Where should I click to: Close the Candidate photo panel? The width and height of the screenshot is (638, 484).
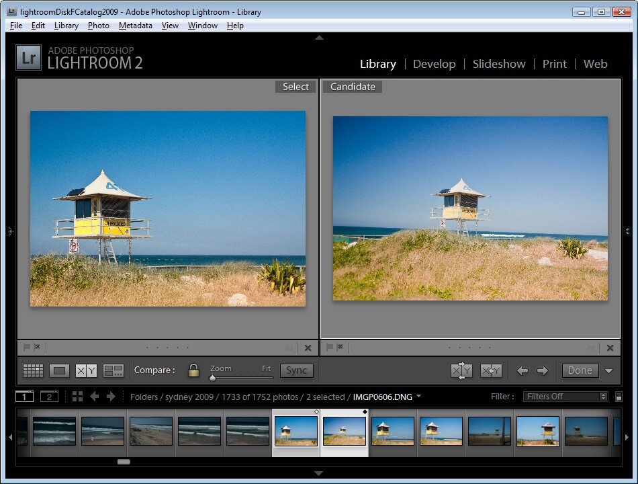coord(610,348)
